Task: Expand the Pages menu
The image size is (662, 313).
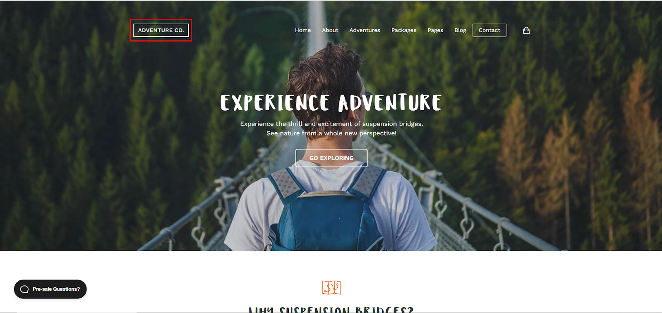Action: click(435, 30)
